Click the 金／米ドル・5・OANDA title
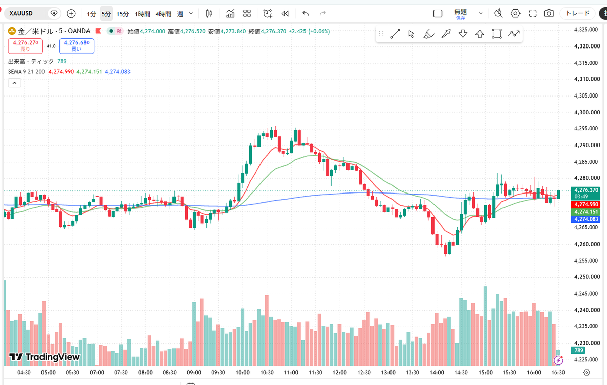Image resolution: width=607 pixels, height=385 pixels. pyautogui.click(x=54, y=31)
